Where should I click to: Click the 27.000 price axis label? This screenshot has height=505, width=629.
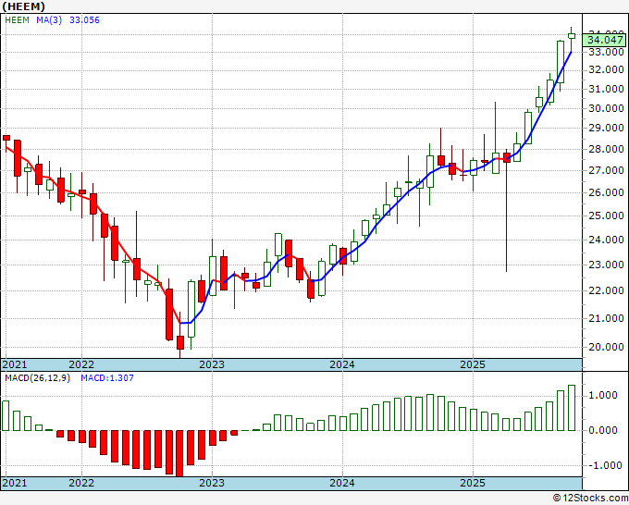point(606,170)
